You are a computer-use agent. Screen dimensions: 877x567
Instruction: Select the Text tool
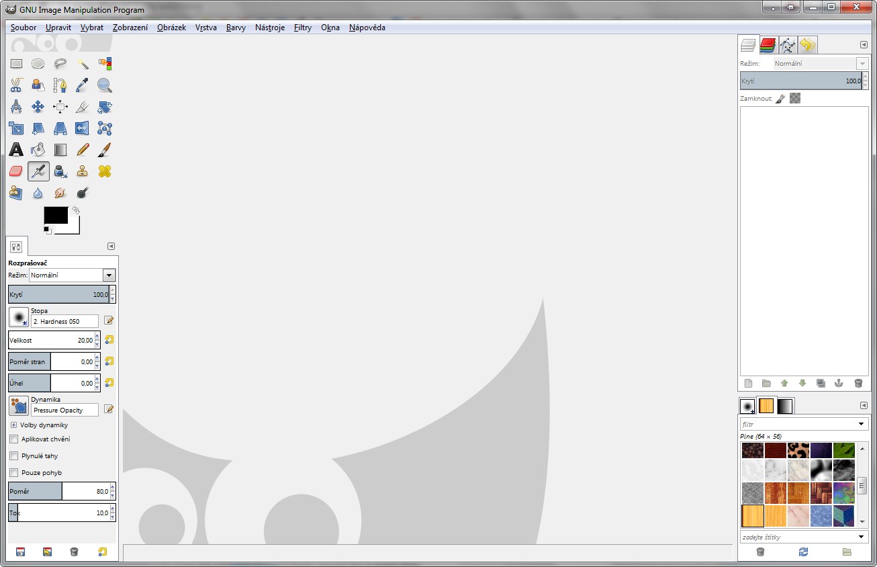click(16, 150)
